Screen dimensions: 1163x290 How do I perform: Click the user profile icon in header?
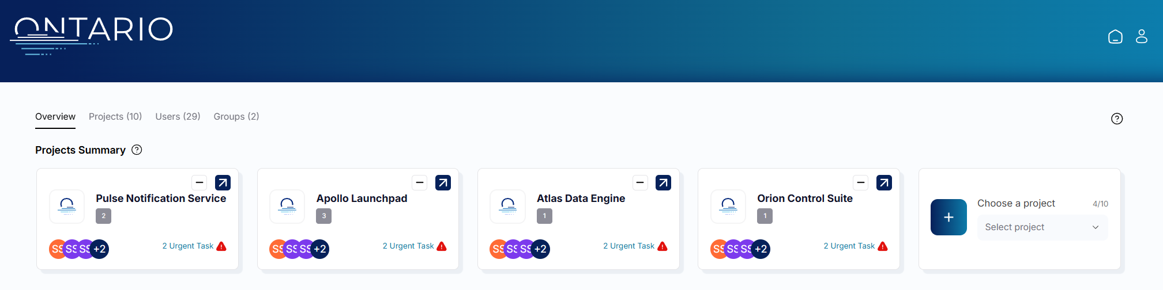pos(1141,37)
